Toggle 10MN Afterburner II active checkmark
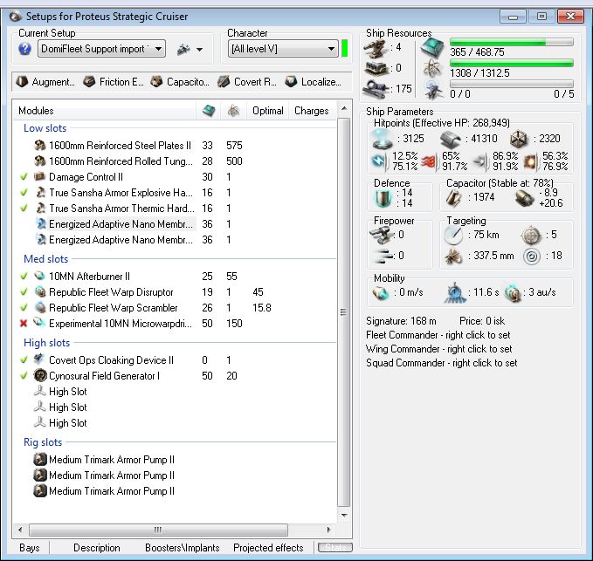Image resolution: width=593 pixels, height=561 pixels. pos(24,277)
